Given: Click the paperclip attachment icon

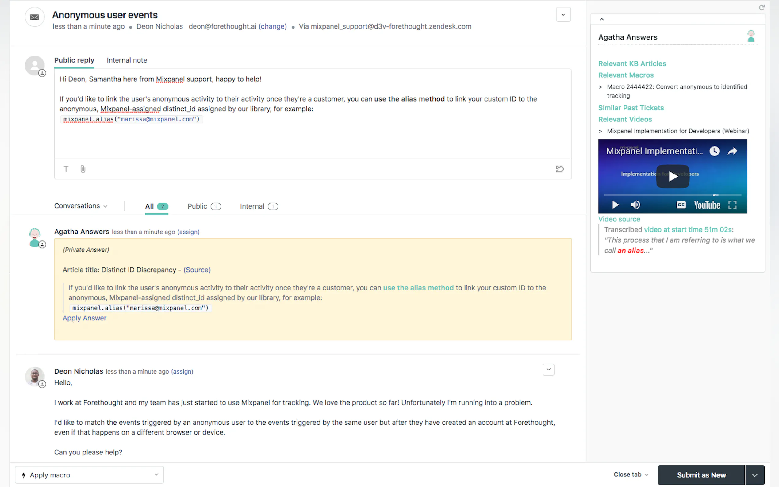Looking at the screenshot, I should pyautogui.click(x=83, y=169).
